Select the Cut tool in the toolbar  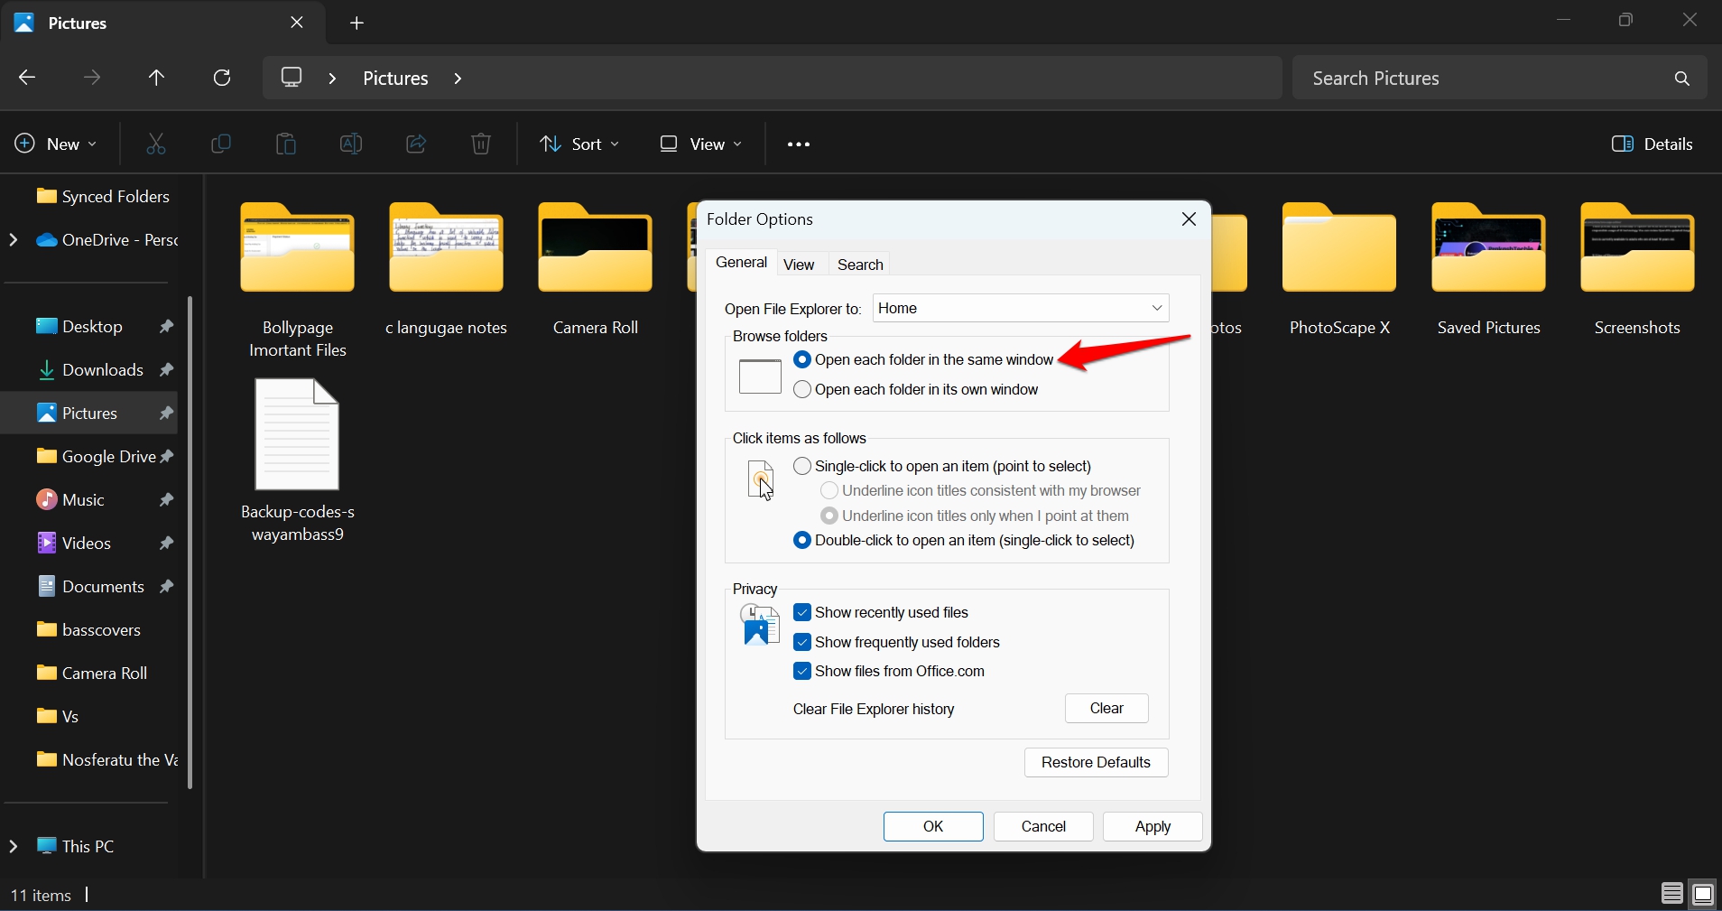tap(155, 144)
